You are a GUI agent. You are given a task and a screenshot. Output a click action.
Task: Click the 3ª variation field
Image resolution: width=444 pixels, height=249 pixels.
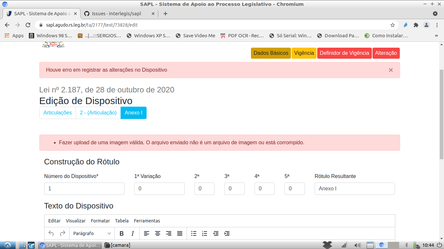pyautogui.click(x=234, y=189)
